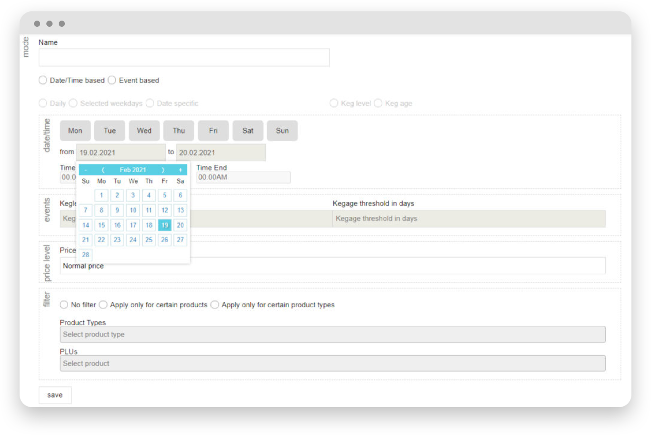This screenshot has width=651, height=435.
Task: Pick February 22 in calendar
Action: click(x=101, y=240)
